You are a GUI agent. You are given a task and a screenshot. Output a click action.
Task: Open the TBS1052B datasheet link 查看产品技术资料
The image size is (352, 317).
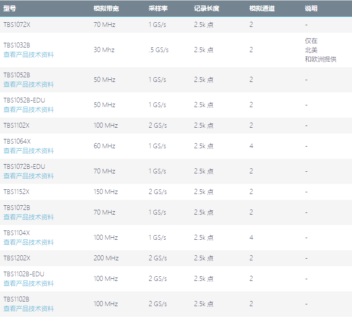point(29,84)
